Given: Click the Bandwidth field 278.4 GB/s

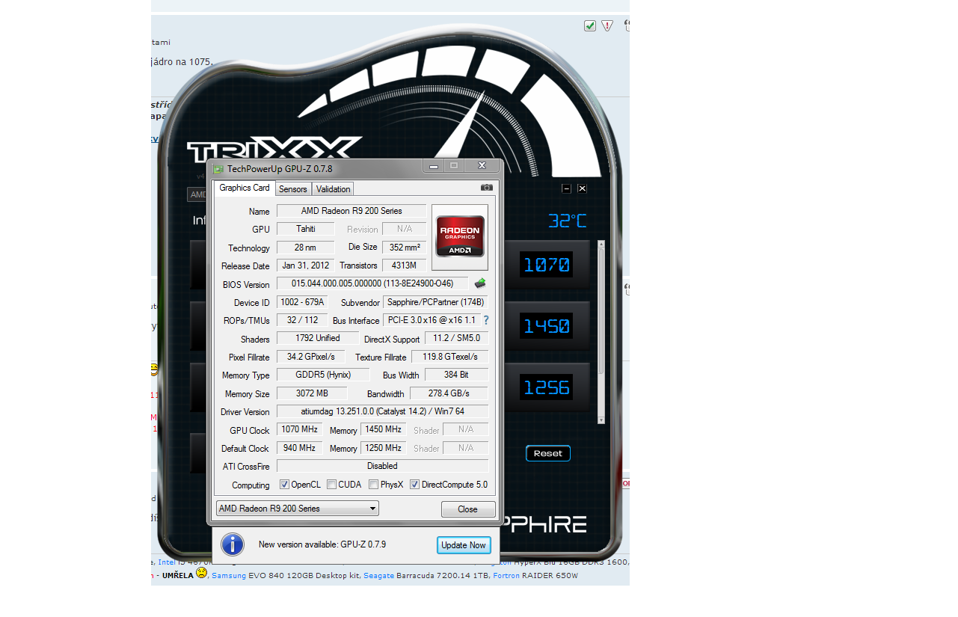Looking at the screenshot, I should [x=449, y=393].
